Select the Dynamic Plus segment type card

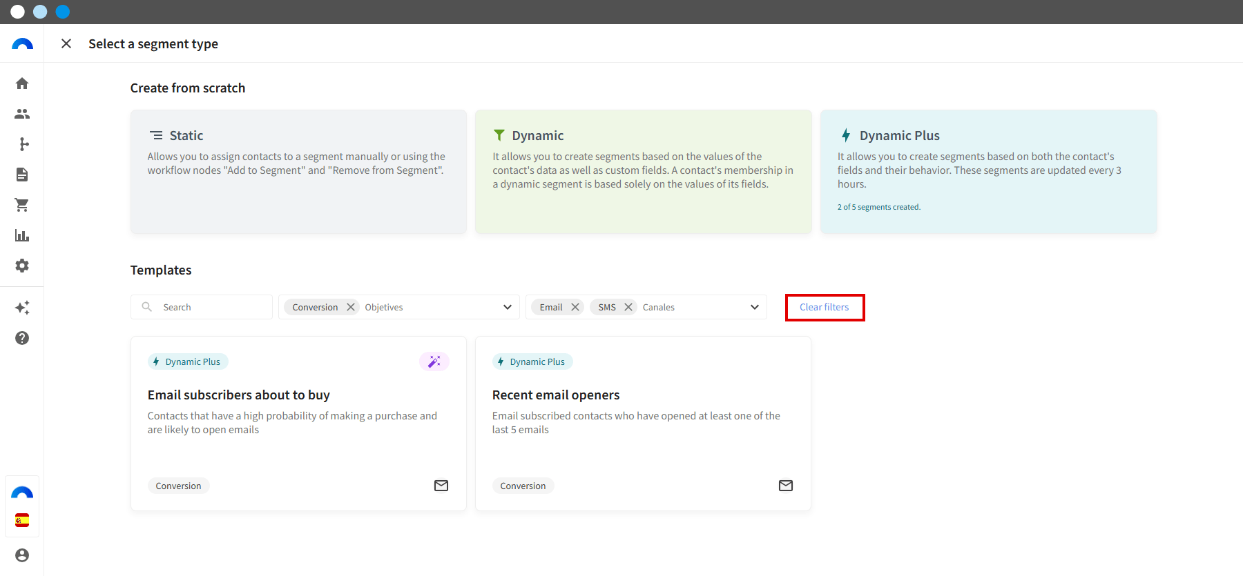[x=989, y=172]
